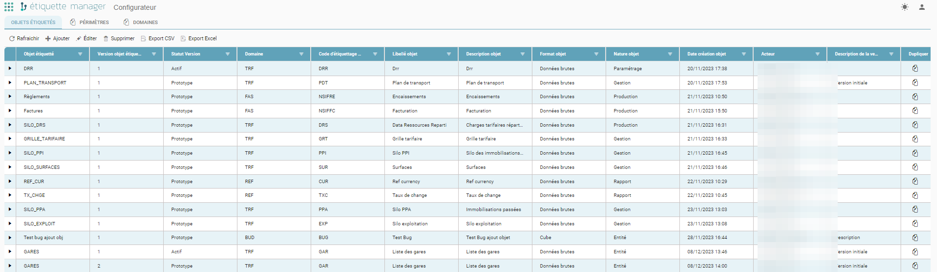Duplicate the SILO_DRS object
Viewport: 937px width, 272px height.
click(915, 125)
